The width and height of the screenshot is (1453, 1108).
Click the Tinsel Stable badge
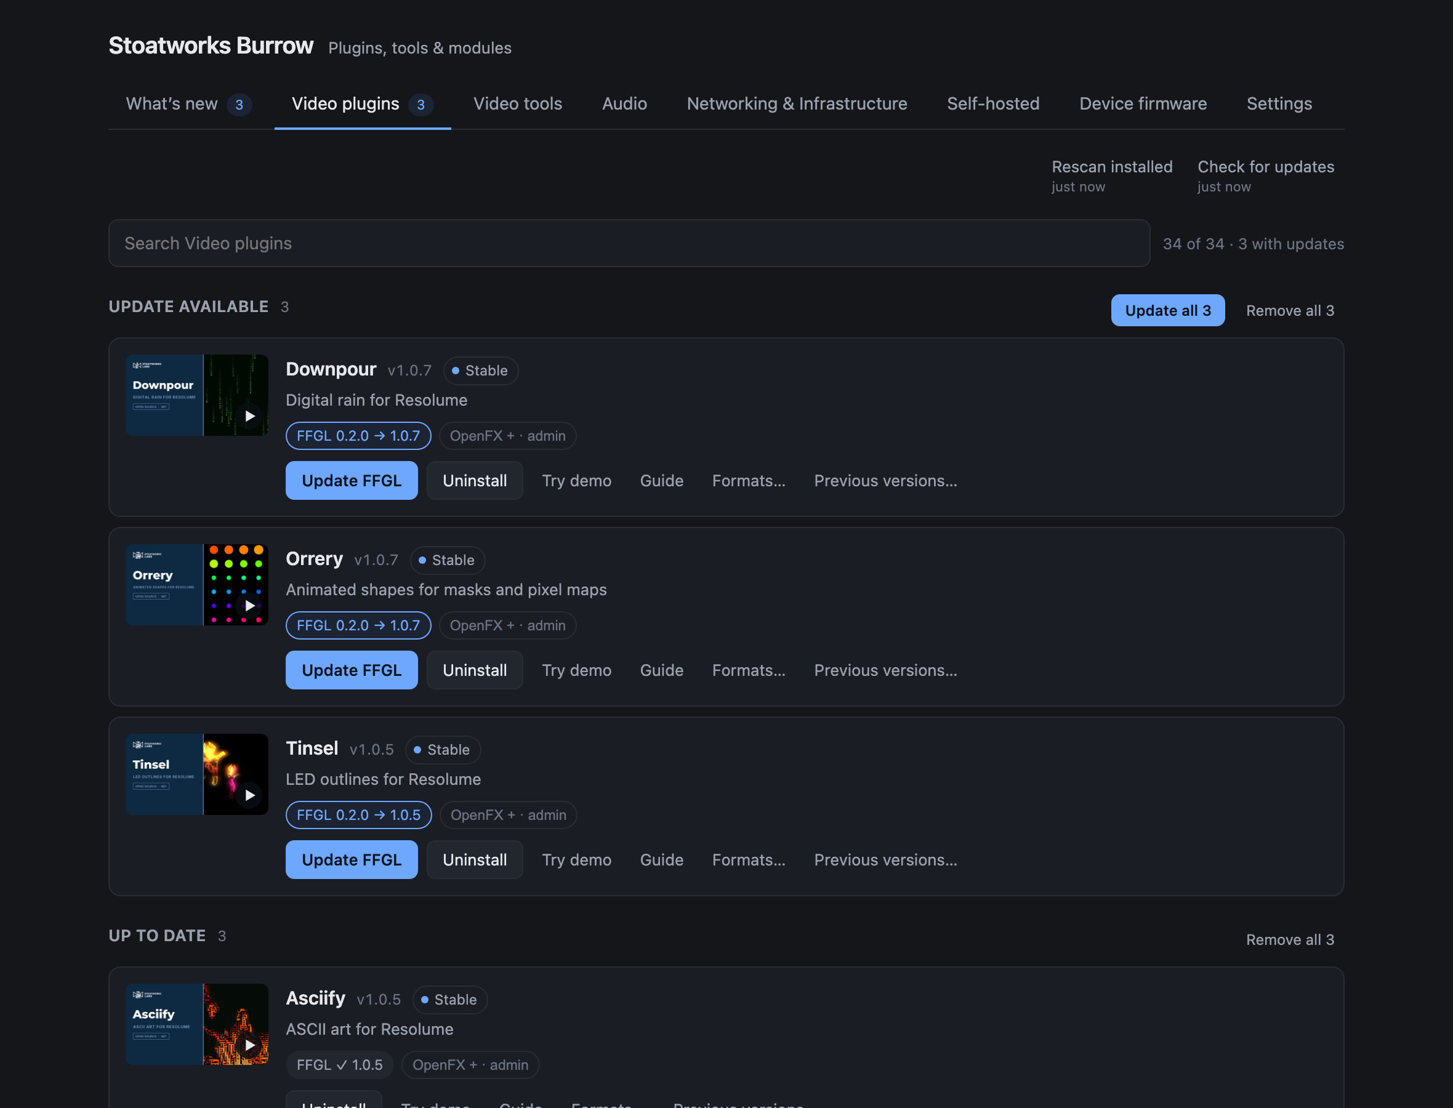tap(443, 750)
